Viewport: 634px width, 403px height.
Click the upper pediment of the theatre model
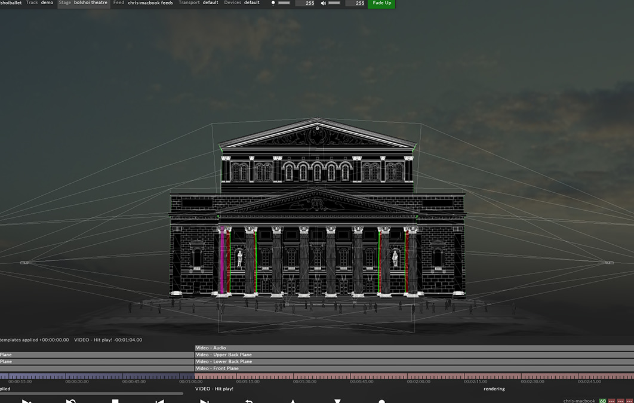(317, 134)
